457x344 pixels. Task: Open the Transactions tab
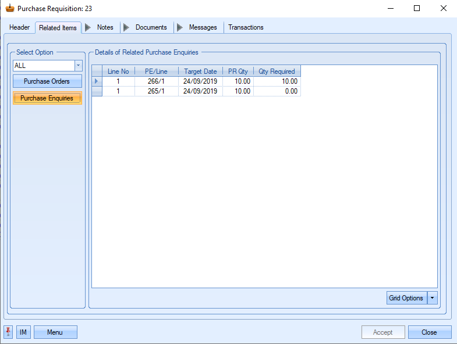click(x=246, y=27)
